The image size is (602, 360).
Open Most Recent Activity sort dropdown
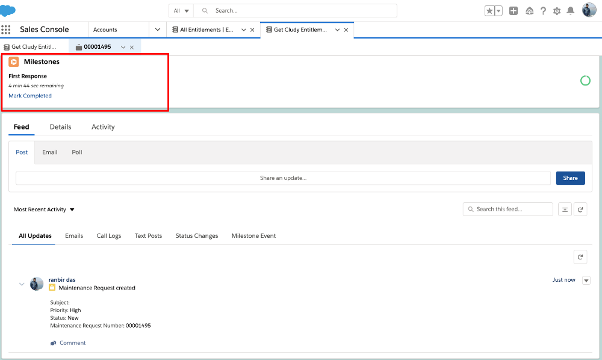44,209
